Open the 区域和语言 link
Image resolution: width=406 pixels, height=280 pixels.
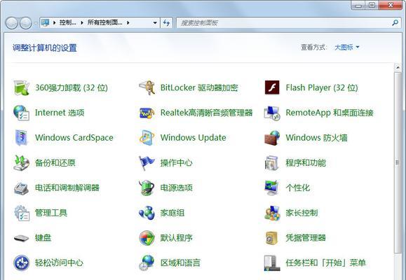(180, 262)
